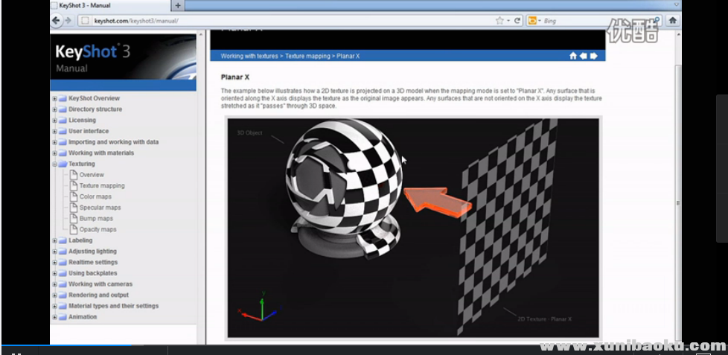Click the address bar URL field
Screen dimensions: 728x355
click(x=283, y=21)
